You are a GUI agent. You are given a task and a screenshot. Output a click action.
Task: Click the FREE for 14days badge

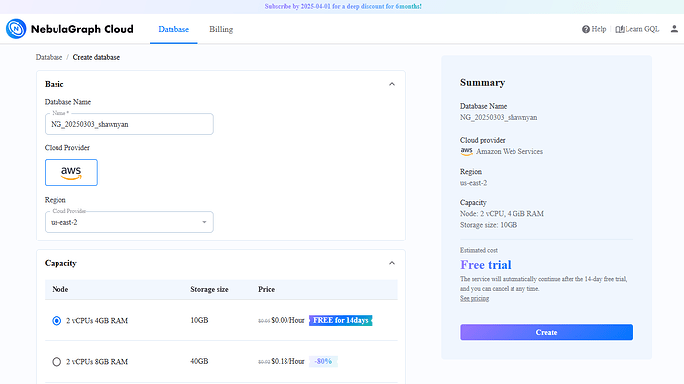(x=341, y=320)
